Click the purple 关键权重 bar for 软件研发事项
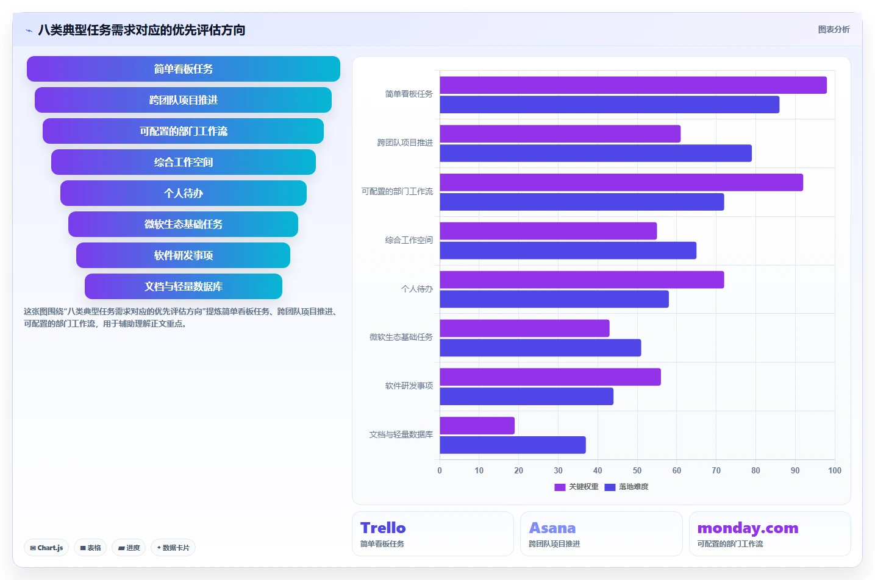This screenshot has height=580, width=875. (x=550, y=377)
